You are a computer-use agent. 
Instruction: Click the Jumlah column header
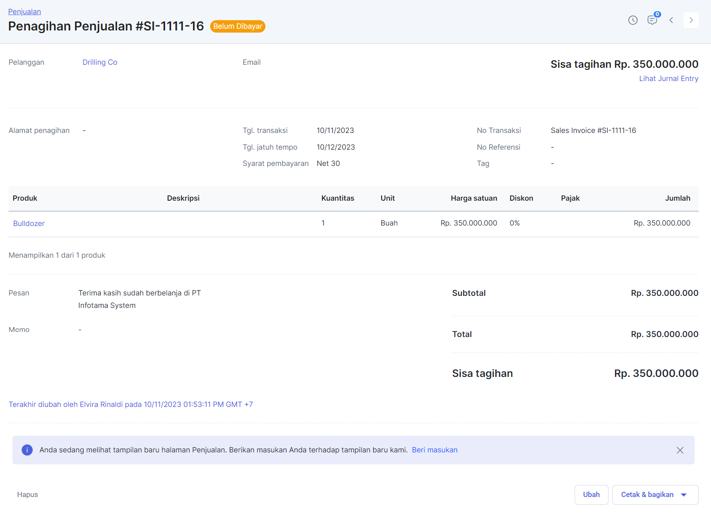(x=677, y=198)
